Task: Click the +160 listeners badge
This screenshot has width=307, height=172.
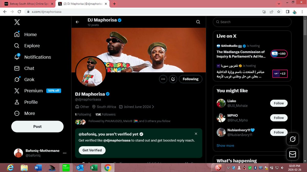Action: tap(279, 54)
